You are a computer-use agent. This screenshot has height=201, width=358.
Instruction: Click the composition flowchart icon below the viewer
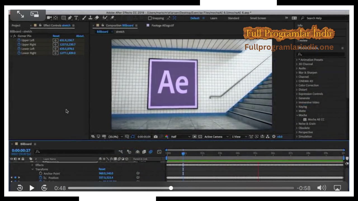tap(268, 137)
